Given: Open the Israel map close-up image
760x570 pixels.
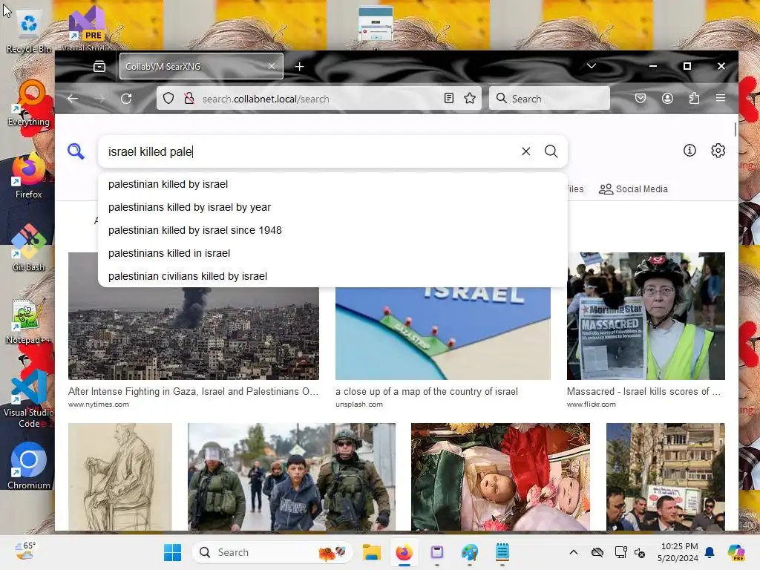Looking at the screenshot, I should [x=443, y=333].
